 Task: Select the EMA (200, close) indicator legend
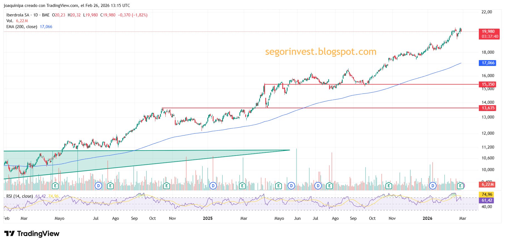[22, 27]
